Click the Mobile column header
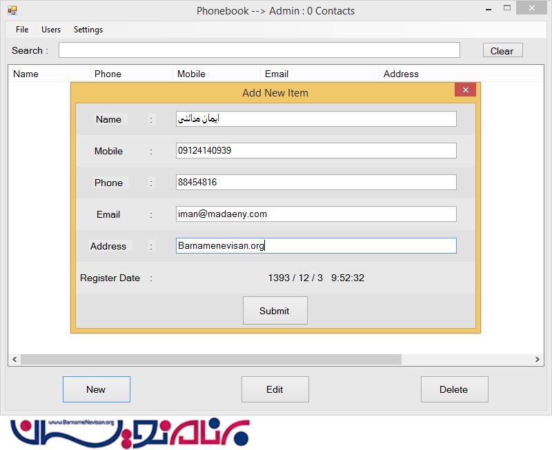The width and height of the screenshot is (552, 450). 217,74
